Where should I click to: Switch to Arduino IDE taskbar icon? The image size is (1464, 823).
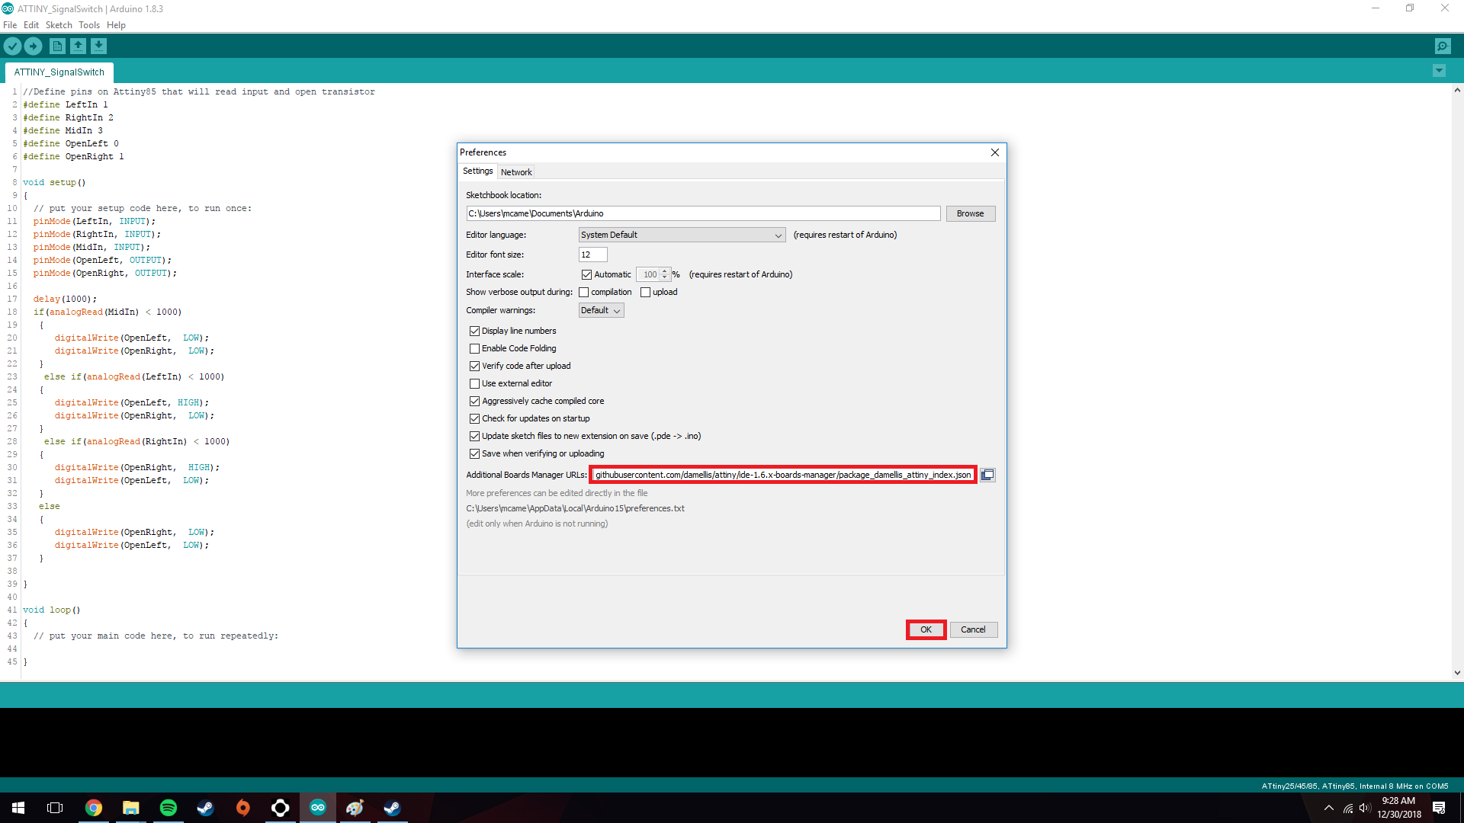pos(318,808)
